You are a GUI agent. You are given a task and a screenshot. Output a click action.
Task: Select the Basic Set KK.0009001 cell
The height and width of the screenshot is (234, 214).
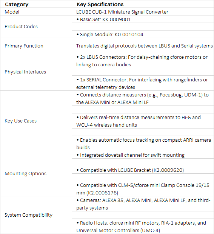(143, 19)
